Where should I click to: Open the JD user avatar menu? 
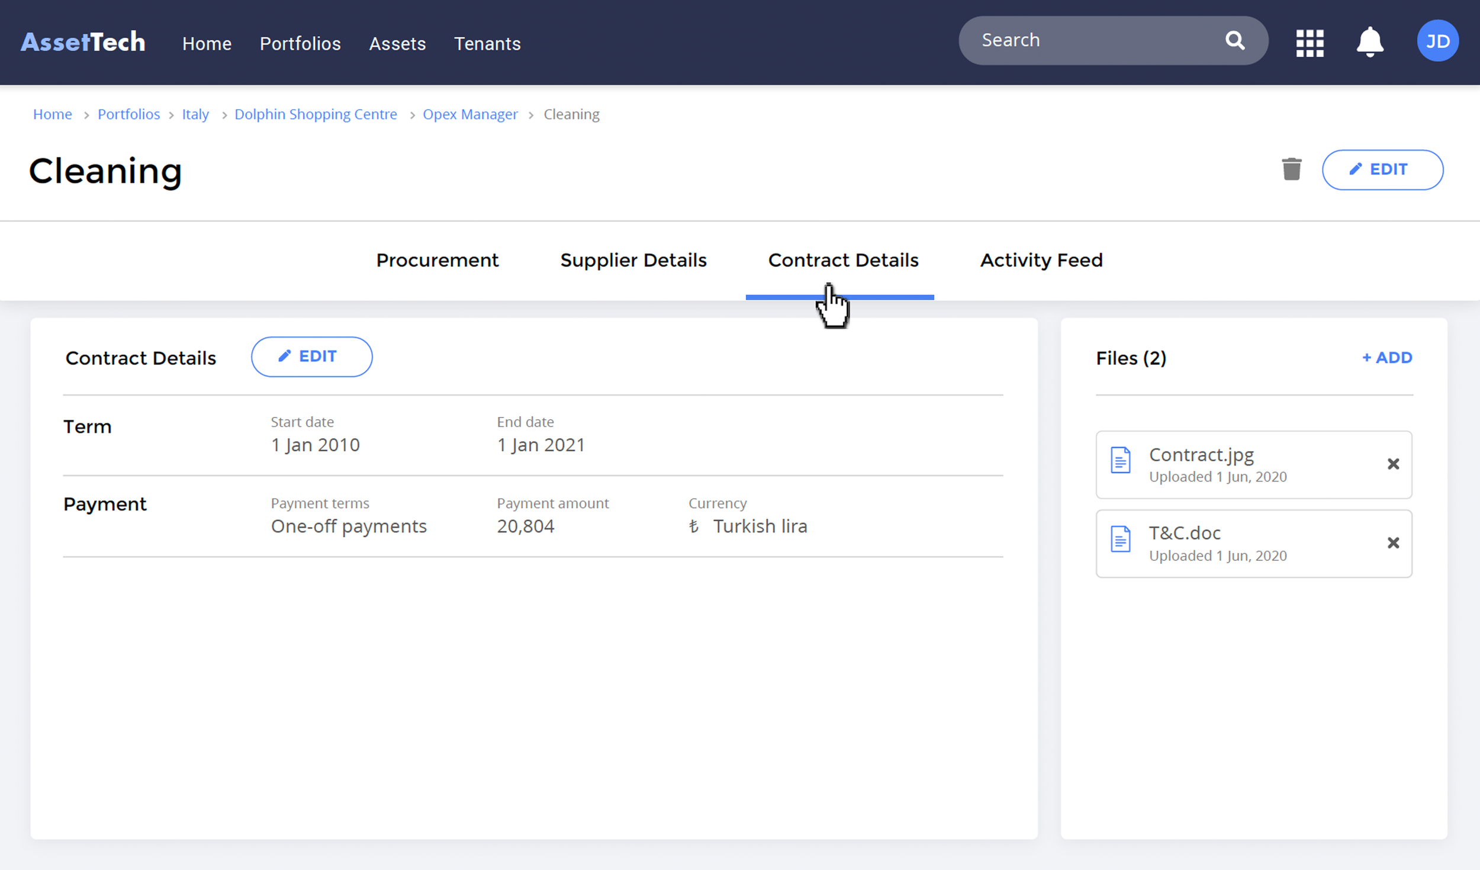click(1437, 41)
